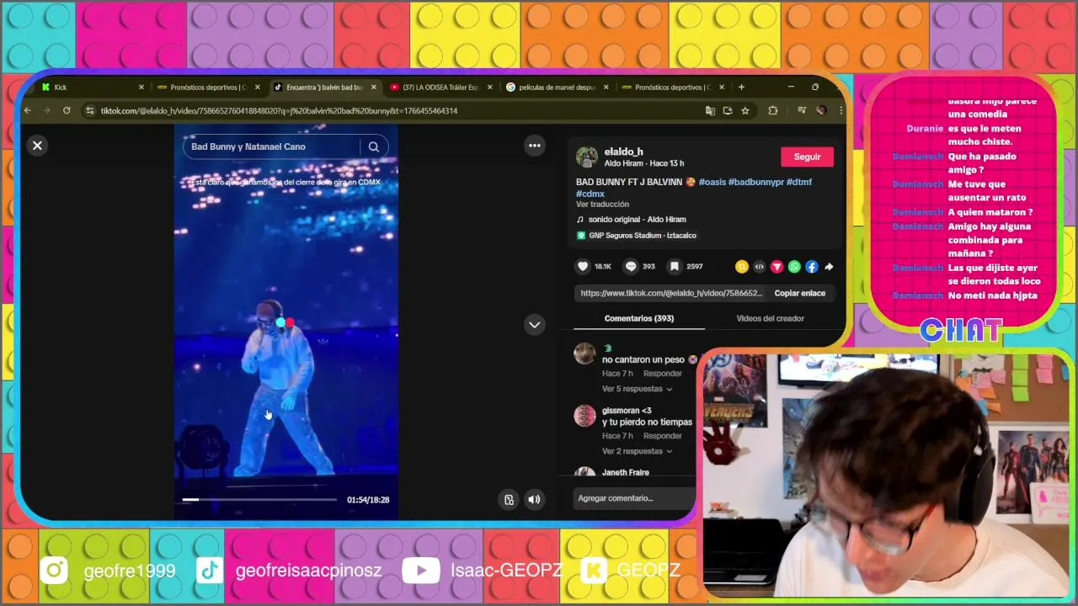This screenshot has height=606, width=1078.
Task: Click the embed code icon
Action: (759, 267)
